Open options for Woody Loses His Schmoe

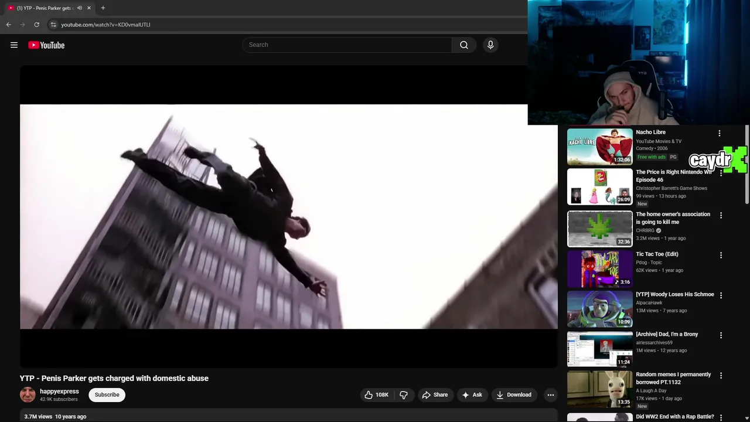click(x=721, y=295)
